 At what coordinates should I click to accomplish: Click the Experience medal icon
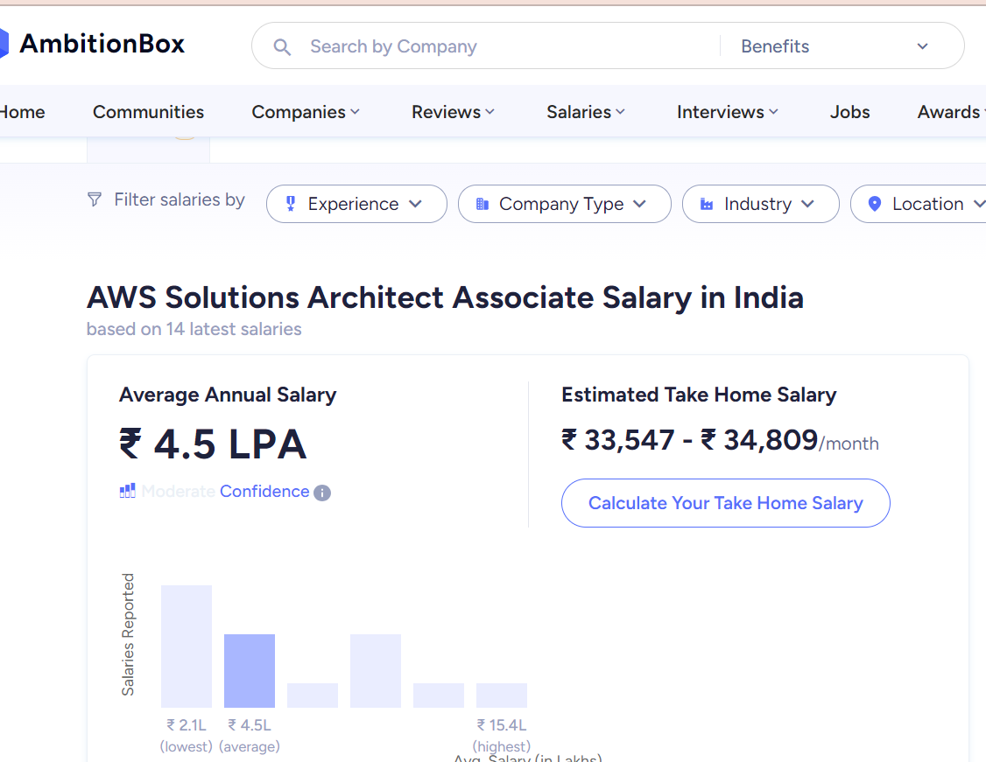click(x=291, y=204)
